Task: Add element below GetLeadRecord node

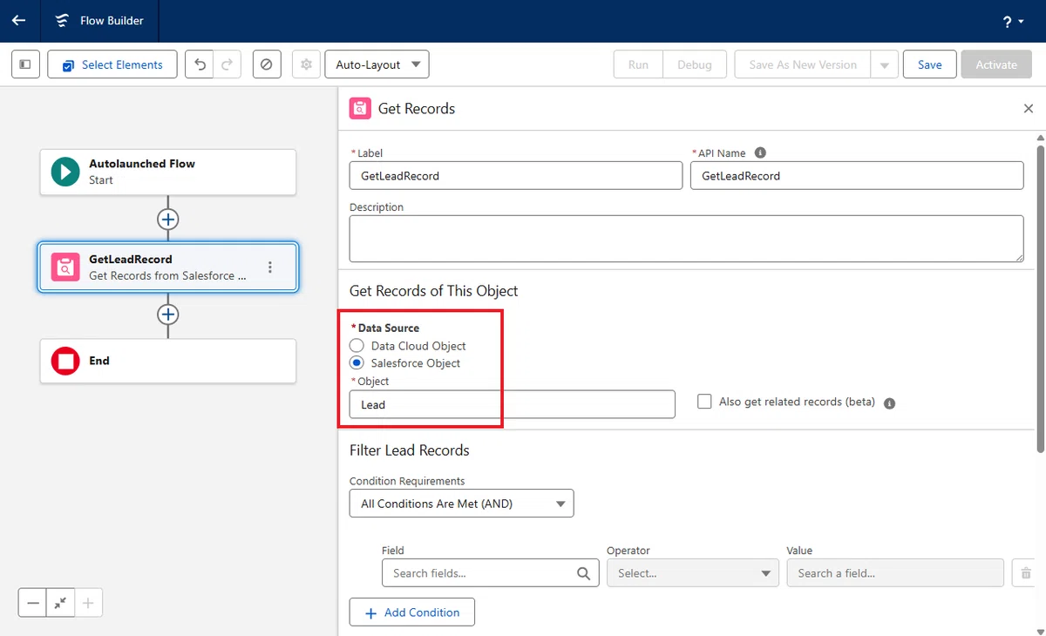Action: [168, 315]
